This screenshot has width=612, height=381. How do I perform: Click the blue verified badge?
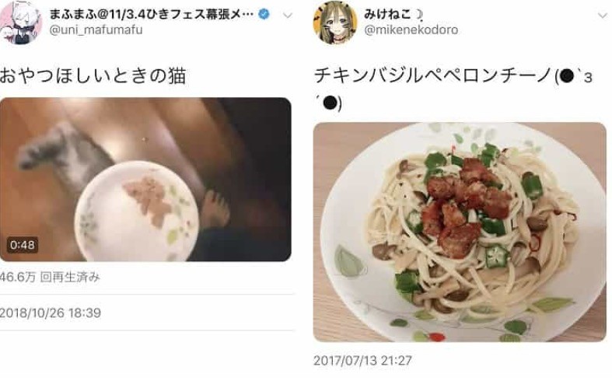tap(264, 15)
